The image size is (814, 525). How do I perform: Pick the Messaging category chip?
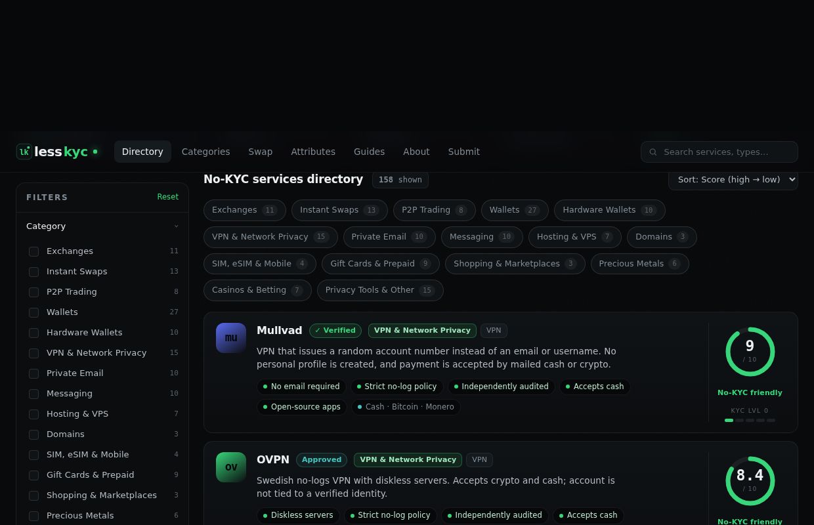482,237
